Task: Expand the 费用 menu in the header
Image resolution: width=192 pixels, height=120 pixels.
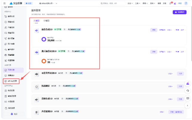Action: [145, 3]
